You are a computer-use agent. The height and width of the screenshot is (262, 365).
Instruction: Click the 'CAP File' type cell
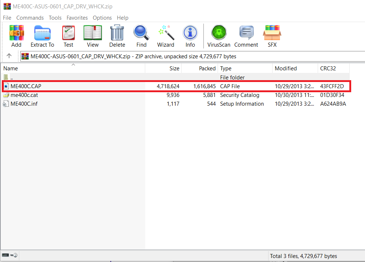[x=230, y=86]
